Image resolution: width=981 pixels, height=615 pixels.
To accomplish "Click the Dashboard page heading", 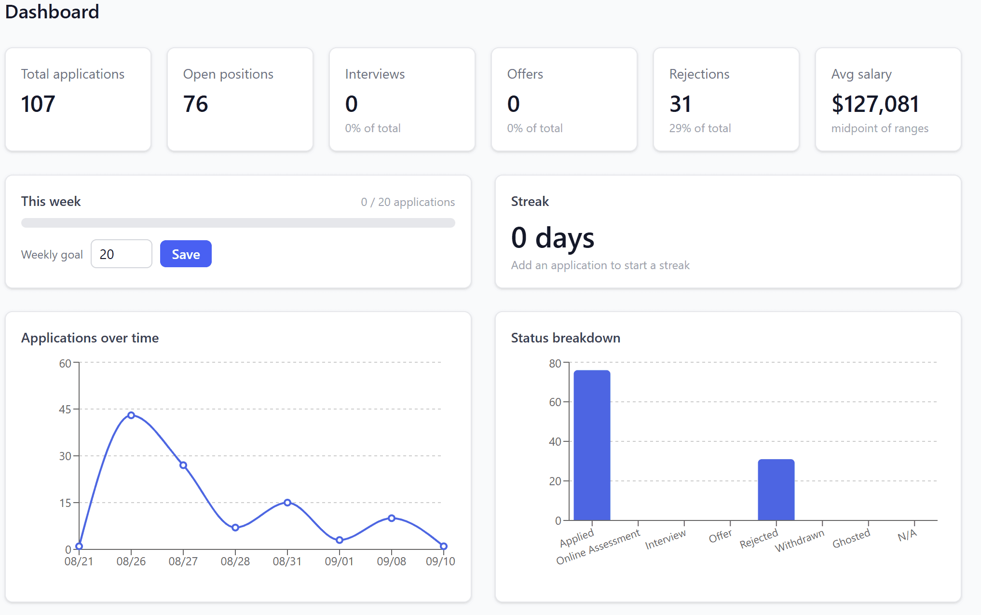I will coord(52,12).
